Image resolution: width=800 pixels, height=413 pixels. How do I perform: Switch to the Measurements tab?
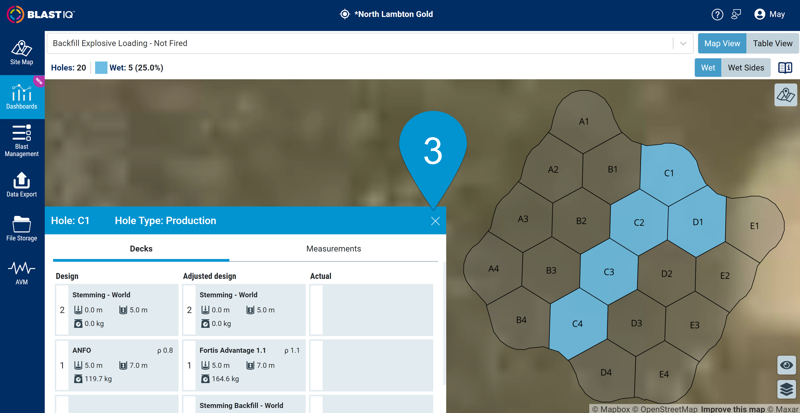click(333, 249)
